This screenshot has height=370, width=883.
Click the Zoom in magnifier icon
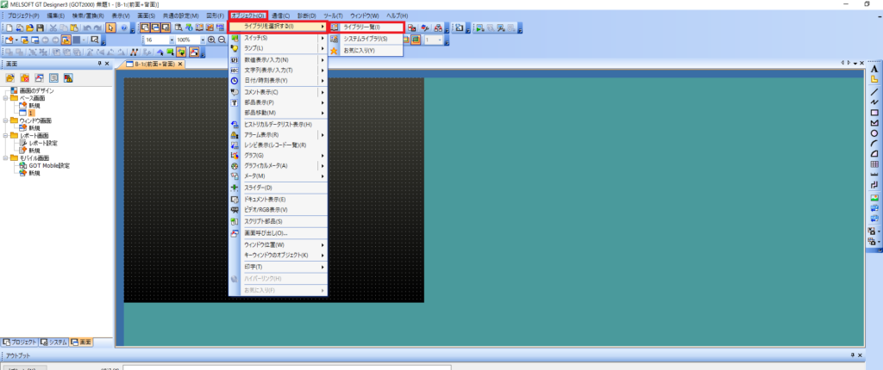[212, 40]
